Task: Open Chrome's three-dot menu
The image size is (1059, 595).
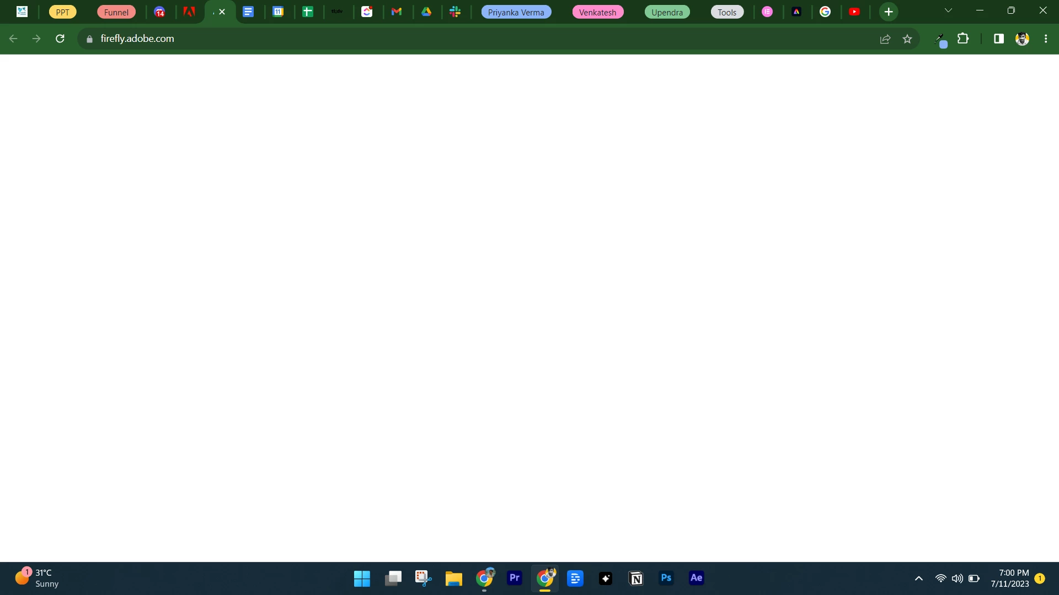Action: coord(1046,39)
